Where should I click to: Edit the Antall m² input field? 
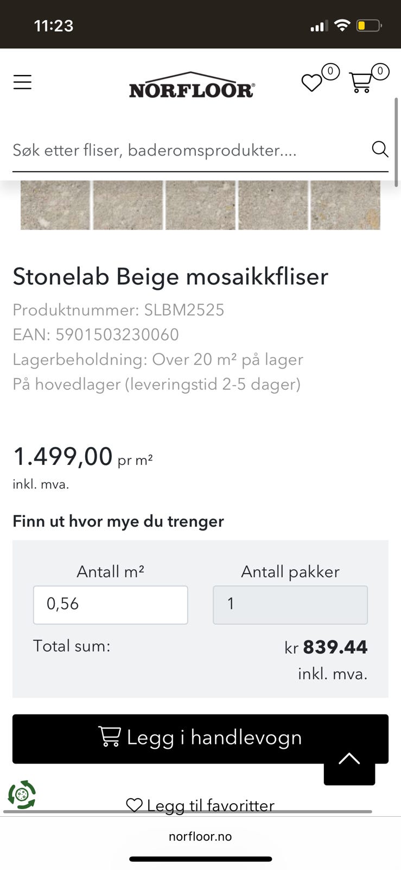tap(110, 605)
